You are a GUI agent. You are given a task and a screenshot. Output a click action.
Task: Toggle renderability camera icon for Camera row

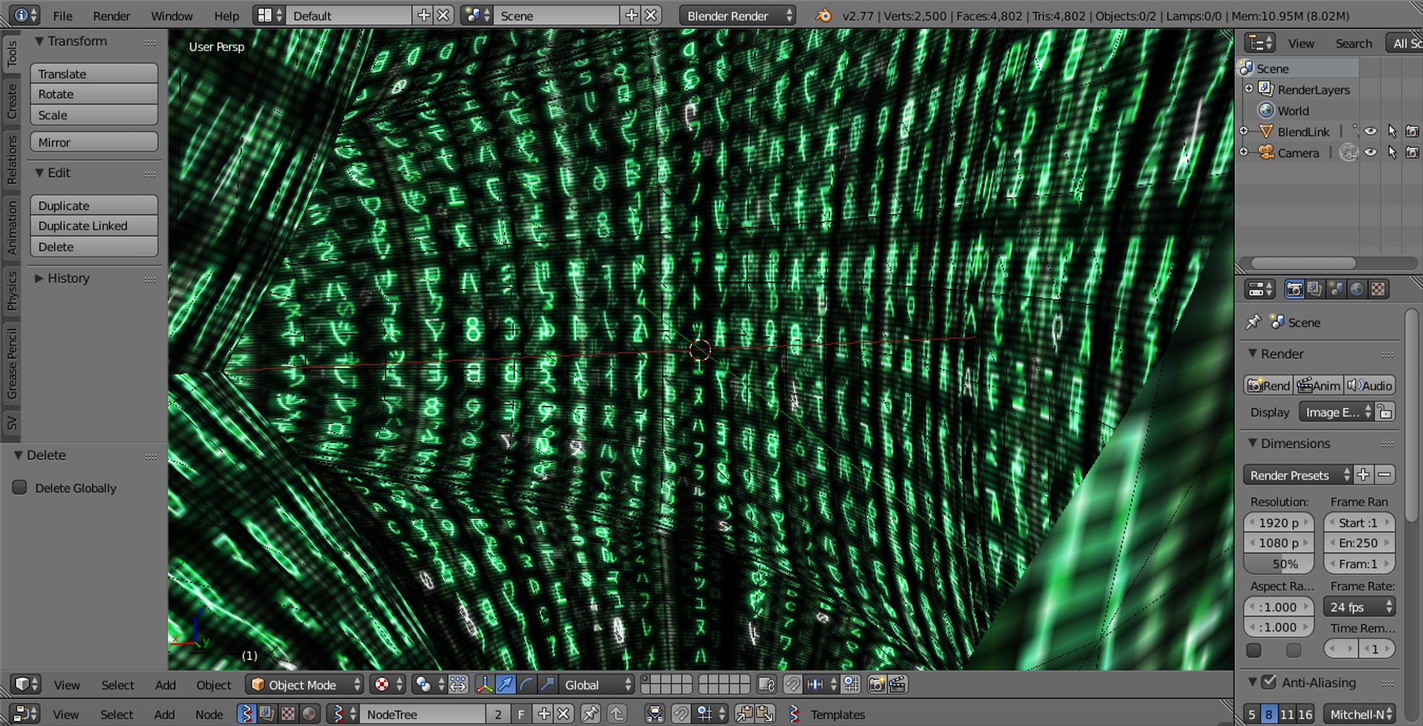click(1413, 153)
